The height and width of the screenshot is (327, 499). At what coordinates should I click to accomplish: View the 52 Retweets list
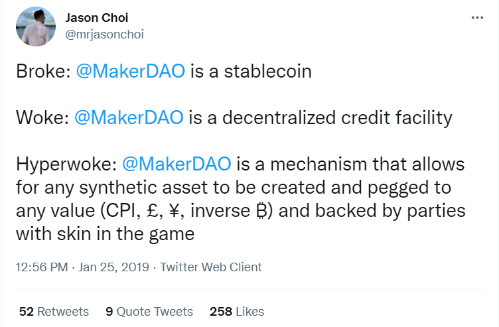pos(54,311)
